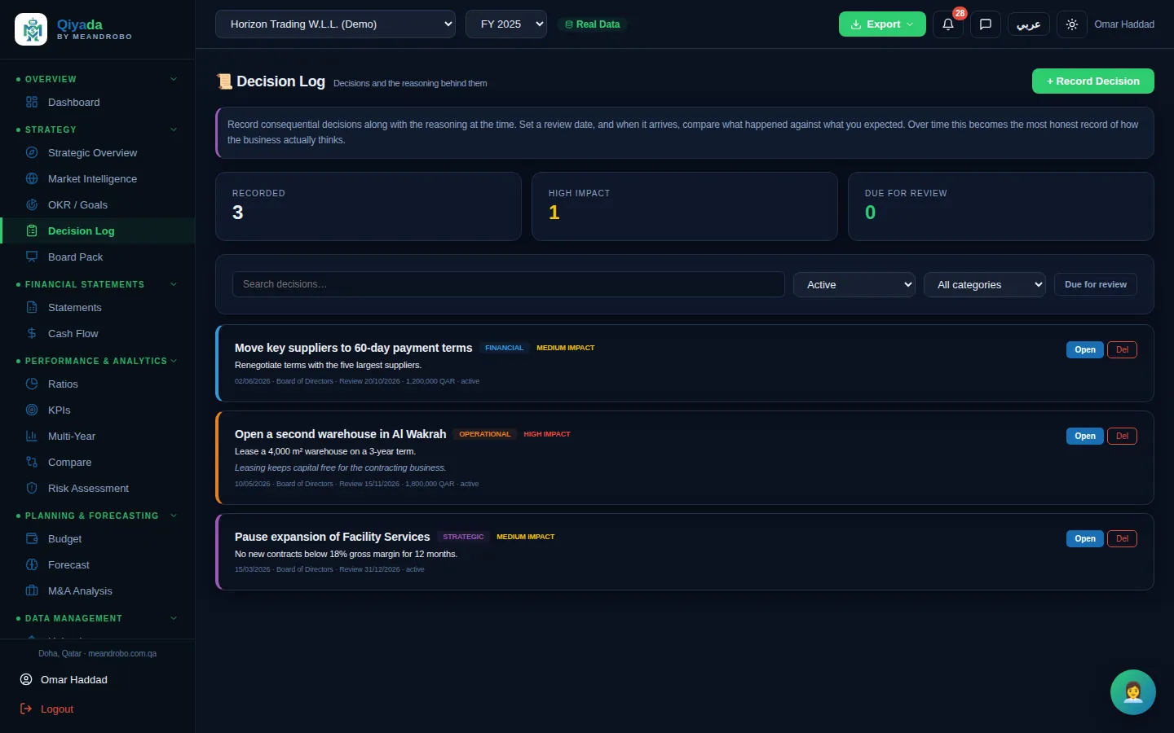
Task: Click the Ratios pie chart icon
Action: (32, 384)
